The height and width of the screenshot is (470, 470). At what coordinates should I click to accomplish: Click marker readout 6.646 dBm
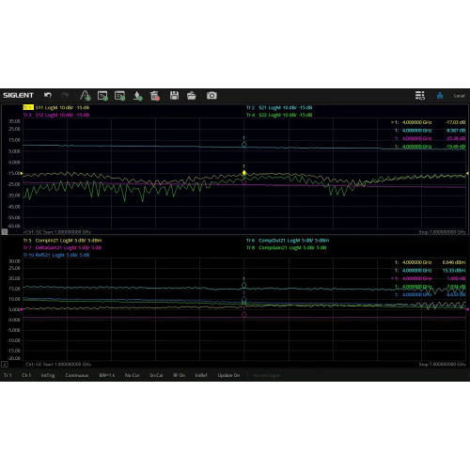coord(454,262)
